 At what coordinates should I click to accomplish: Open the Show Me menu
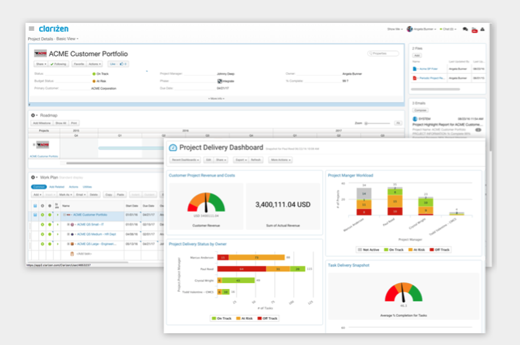pyautogui.click(x=394, y=29)
